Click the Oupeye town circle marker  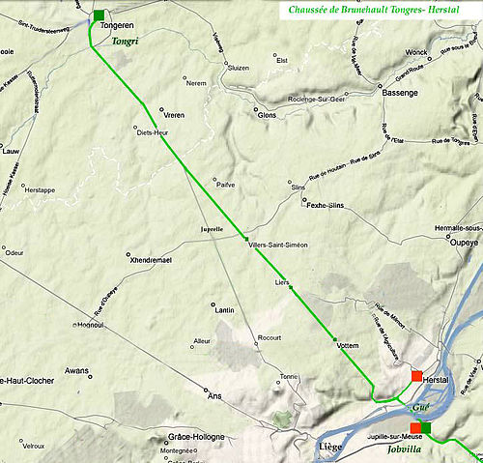[448, 237]
